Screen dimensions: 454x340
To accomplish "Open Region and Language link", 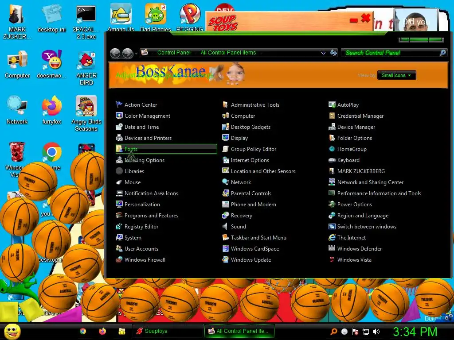I will (363, 216).
